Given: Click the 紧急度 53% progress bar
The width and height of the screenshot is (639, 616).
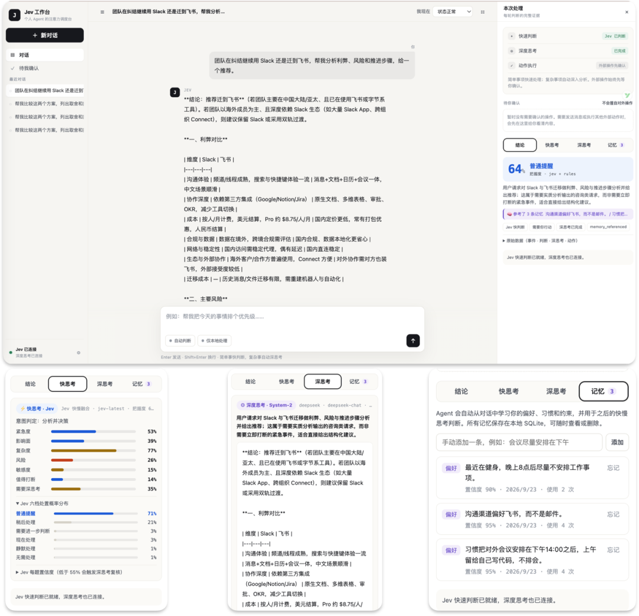Looking at the screenshot, I should (x=93, y=432).
